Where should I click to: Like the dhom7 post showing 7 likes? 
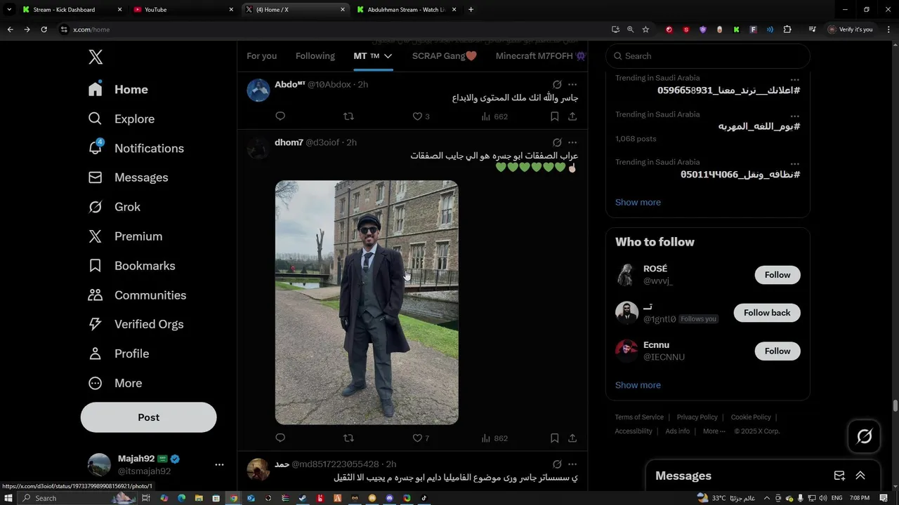(421, 438)
